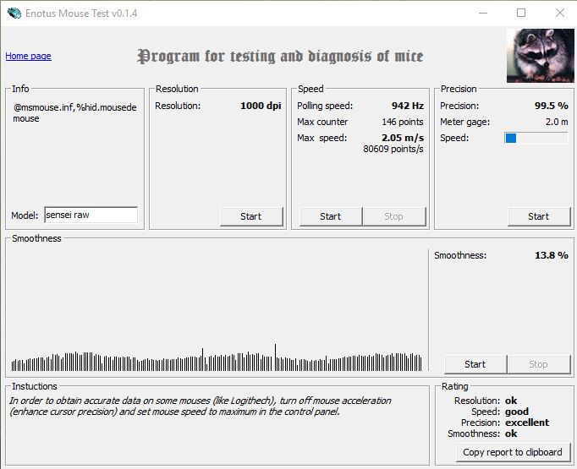This screenshot has width=577, height=469.
Task: Stop the Speed test
Action: [393, 216]
